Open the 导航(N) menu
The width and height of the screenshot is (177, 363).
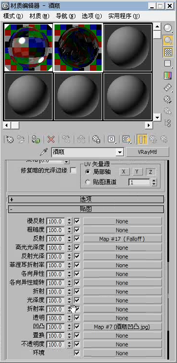click(66, 16)
